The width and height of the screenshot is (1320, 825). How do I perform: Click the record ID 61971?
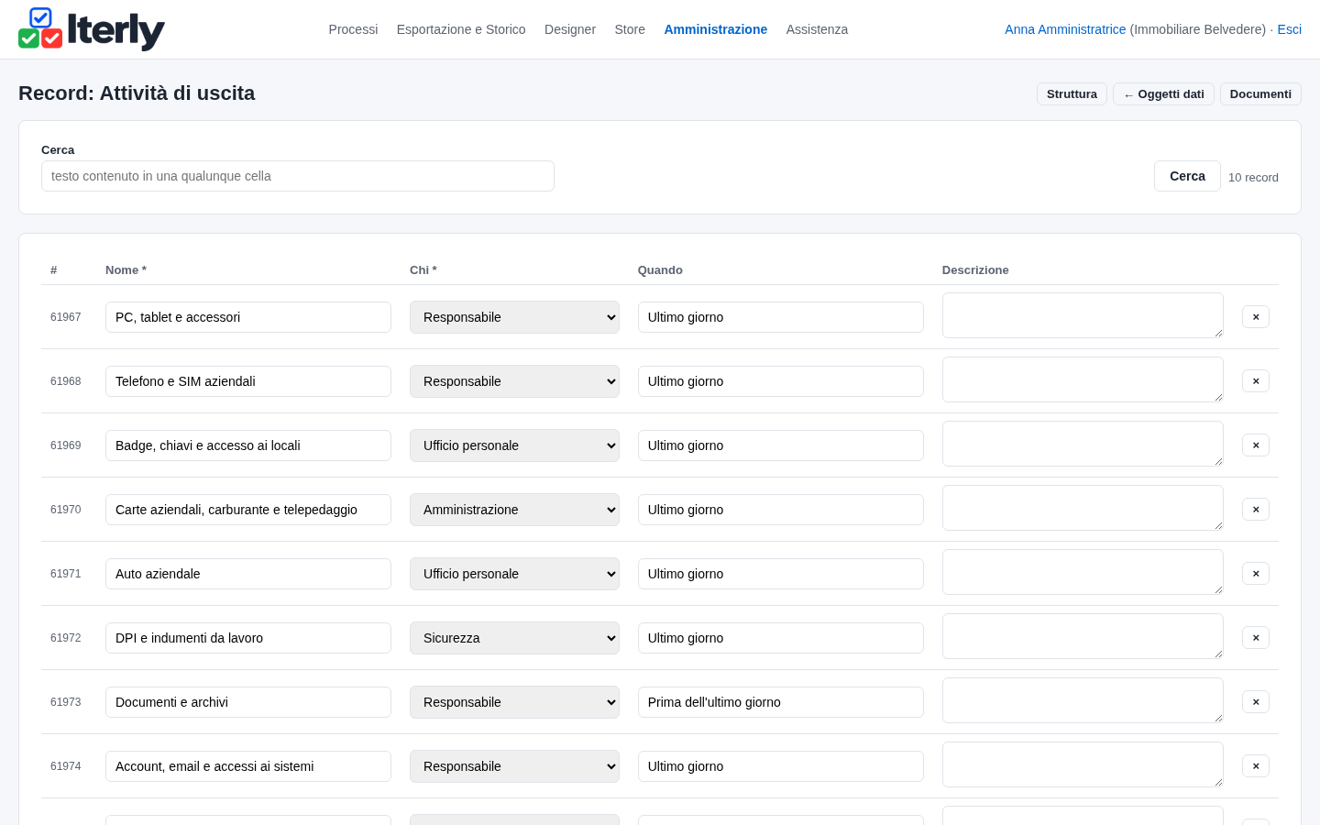(66, 574)
